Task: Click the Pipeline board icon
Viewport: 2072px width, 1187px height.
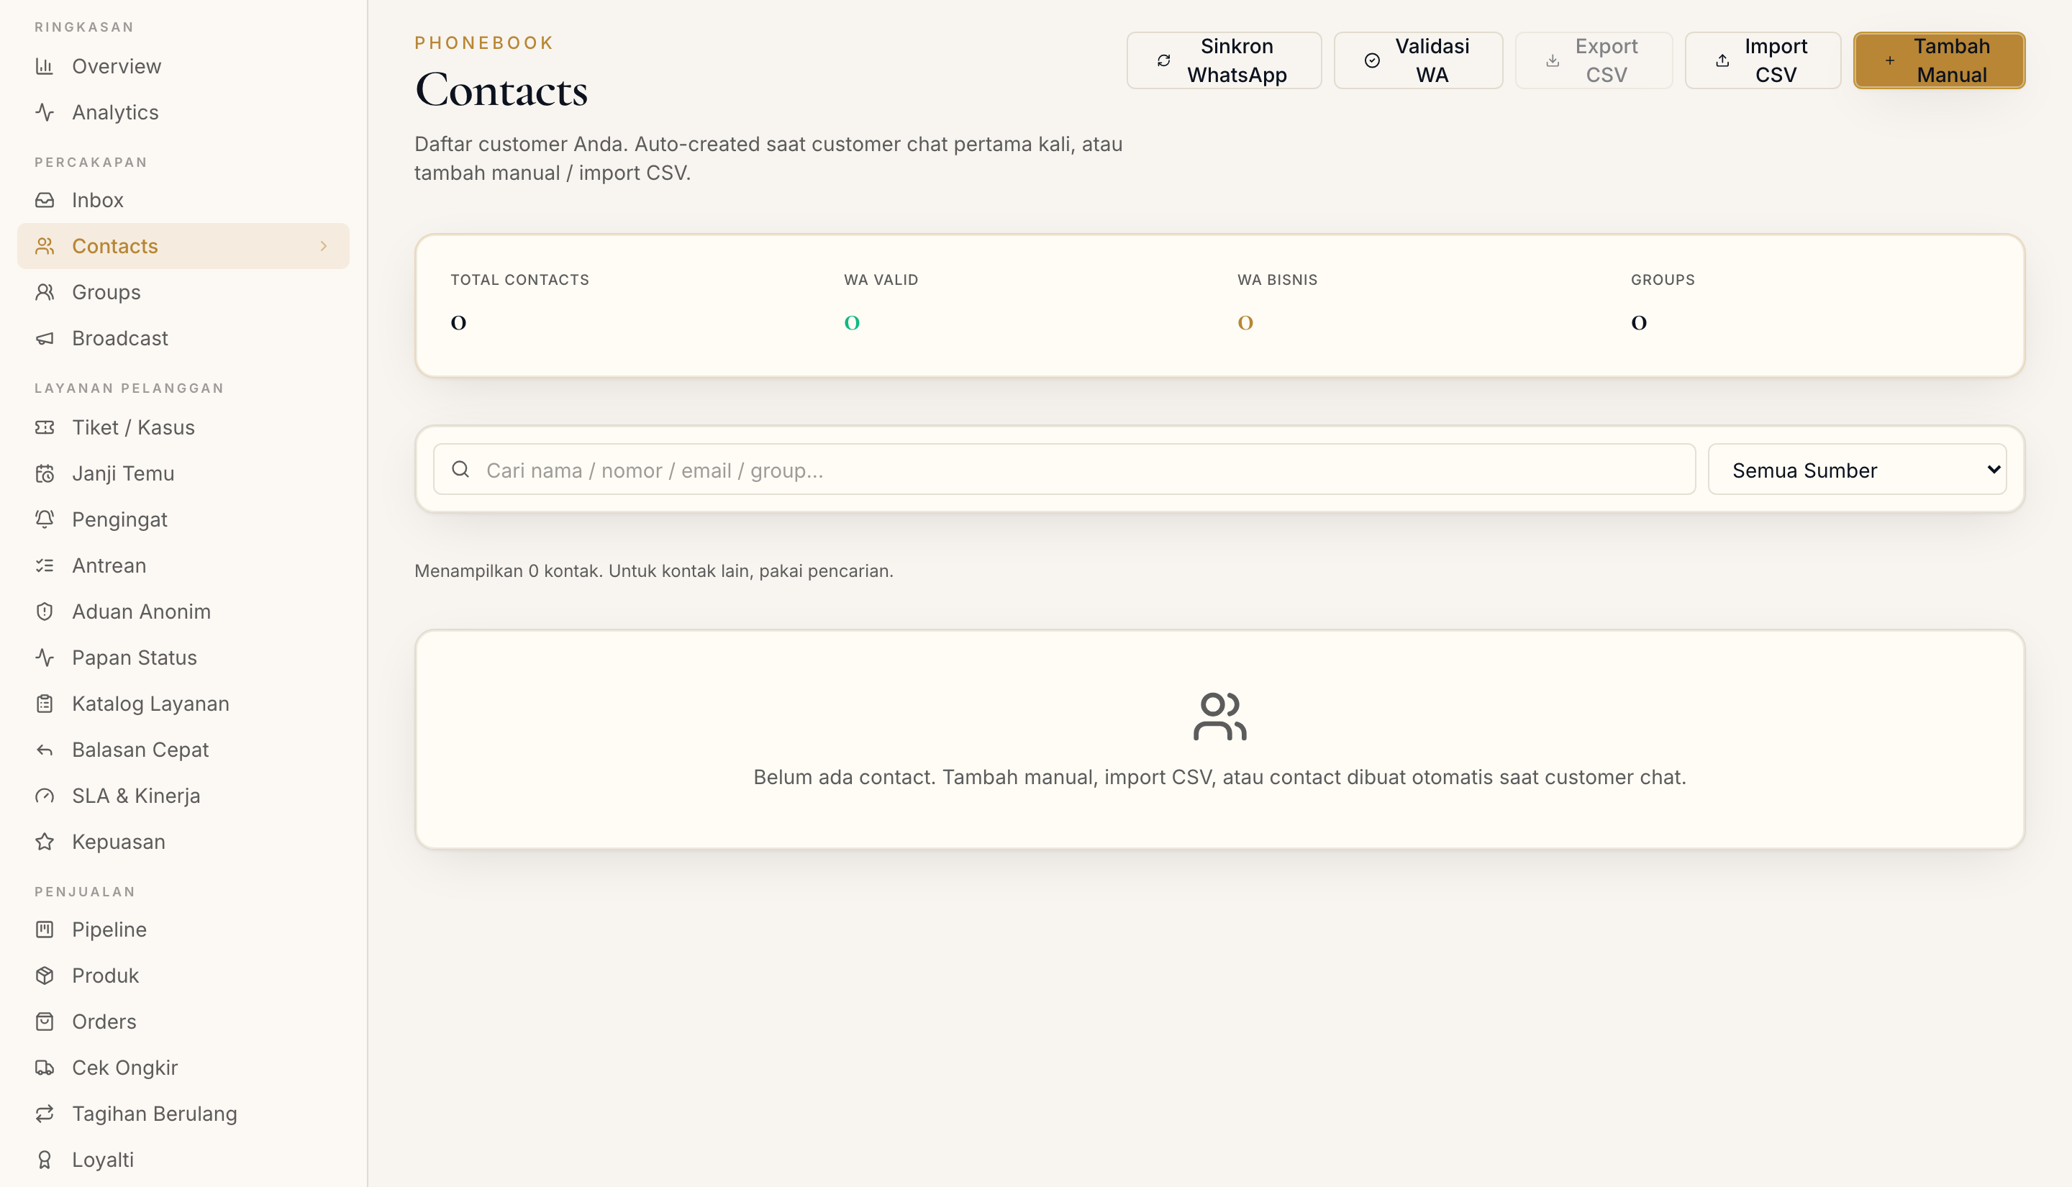Action: point(45,929)
